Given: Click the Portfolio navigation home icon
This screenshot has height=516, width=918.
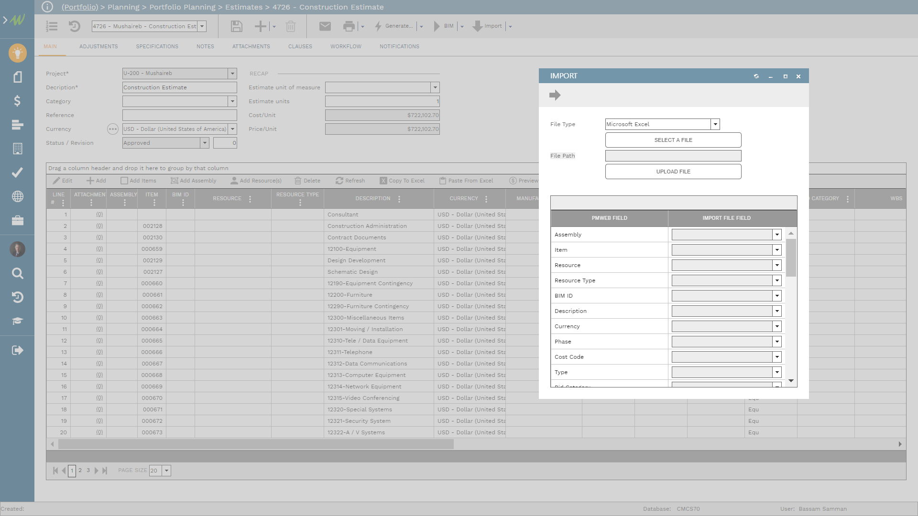Looking at the screenshot, I should 80,6.
